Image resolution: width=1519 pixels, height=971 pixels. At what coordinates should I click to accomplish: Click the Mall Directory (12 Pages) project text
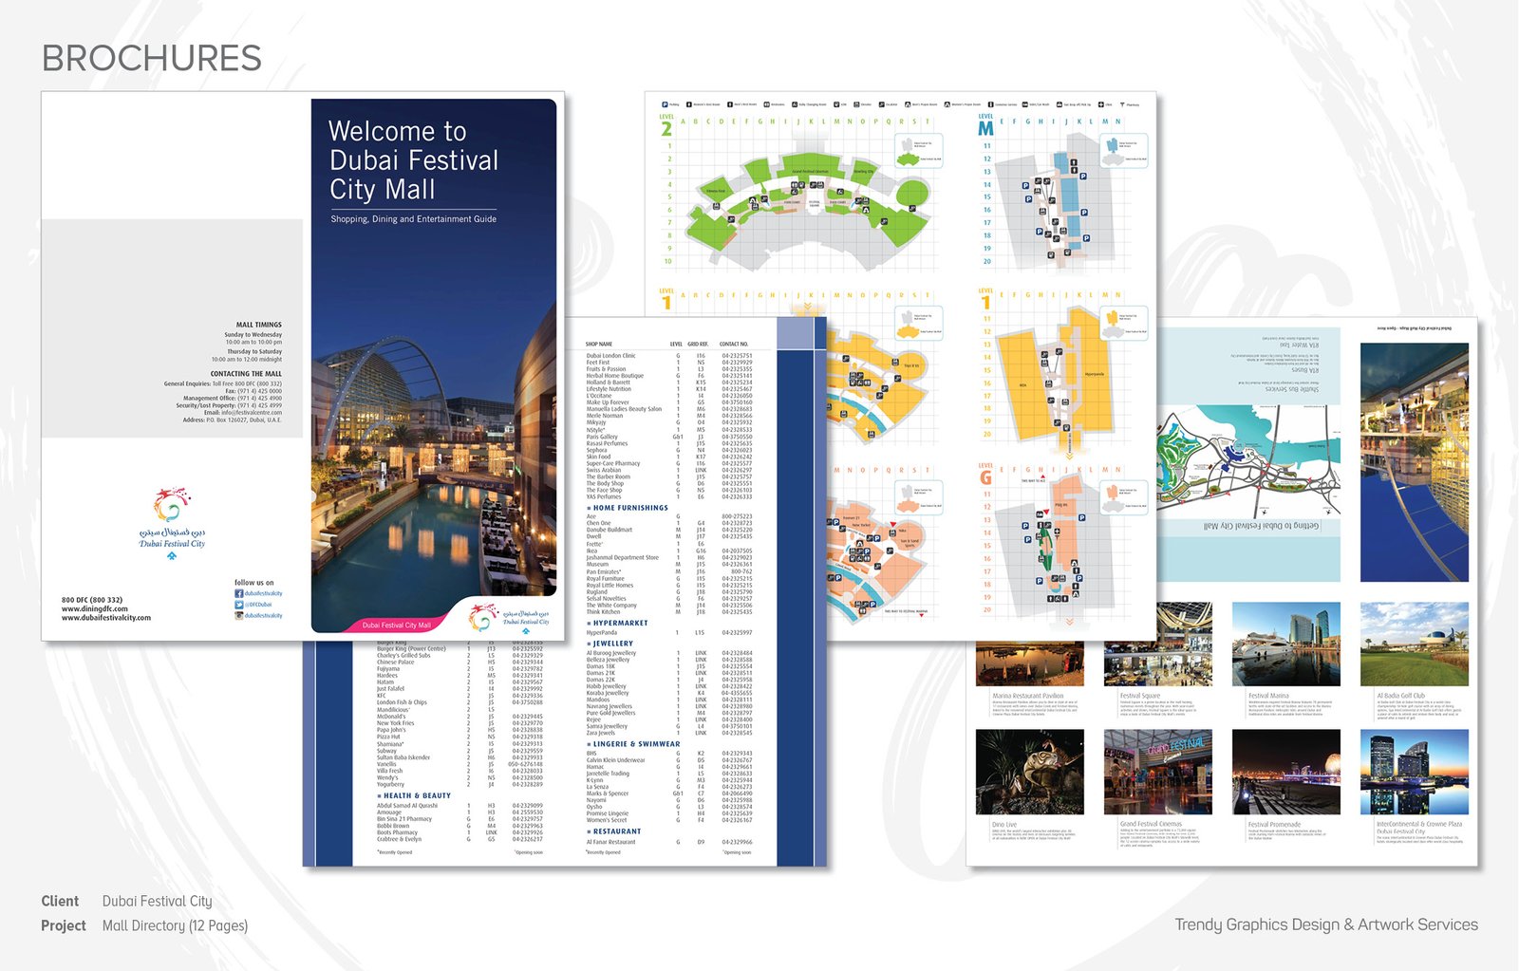click(175, 925)
